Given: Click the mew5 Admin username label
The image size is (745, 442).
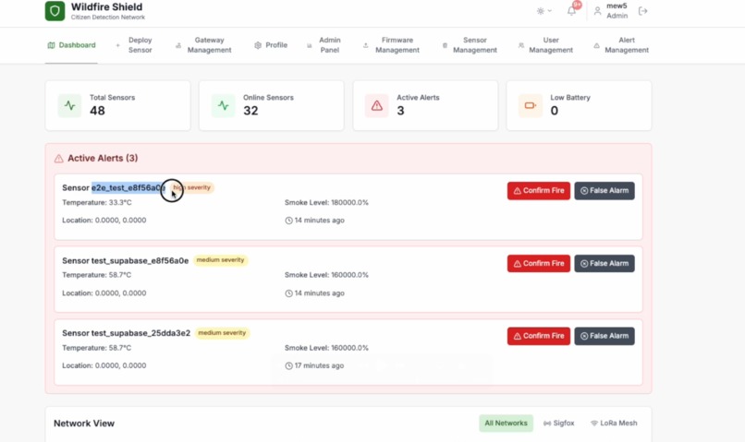Looking at the screenshot, I should coord(617,11).
